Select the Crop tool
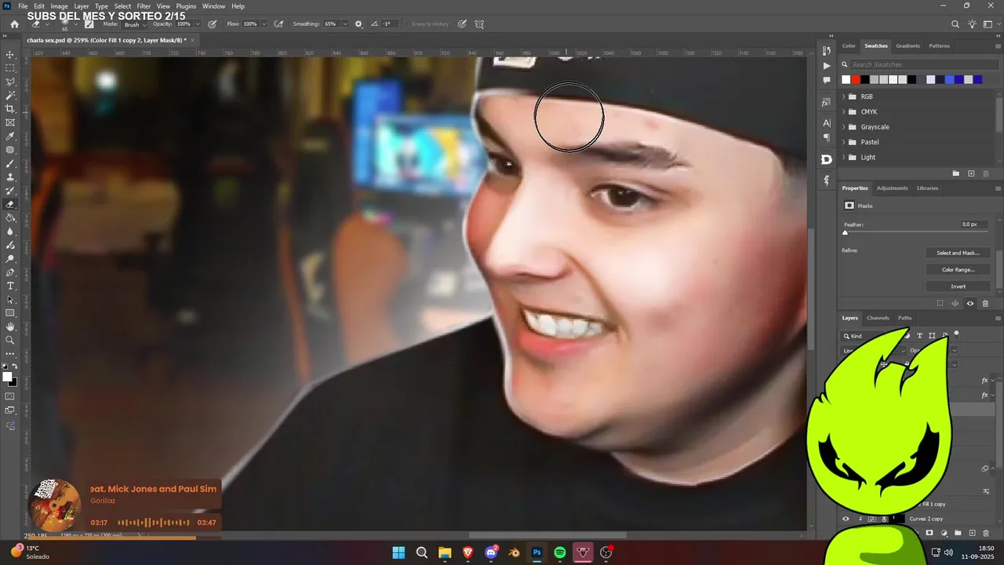 coord(10,109)
